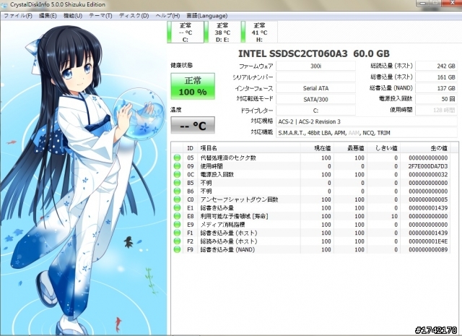Click status icon for attribute 05
The image size is (462, 336).
[x=177, y=158]
